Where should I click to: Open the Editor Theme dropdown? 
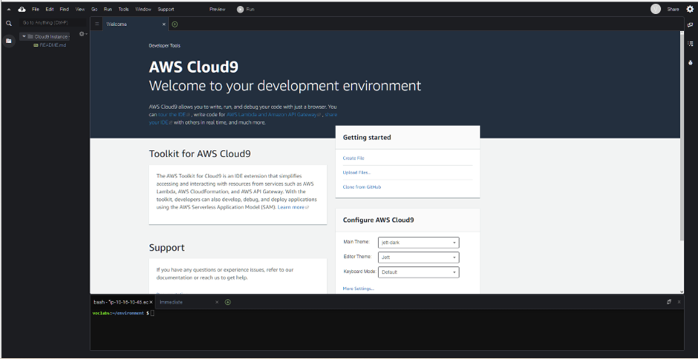[x=419, y=257]
